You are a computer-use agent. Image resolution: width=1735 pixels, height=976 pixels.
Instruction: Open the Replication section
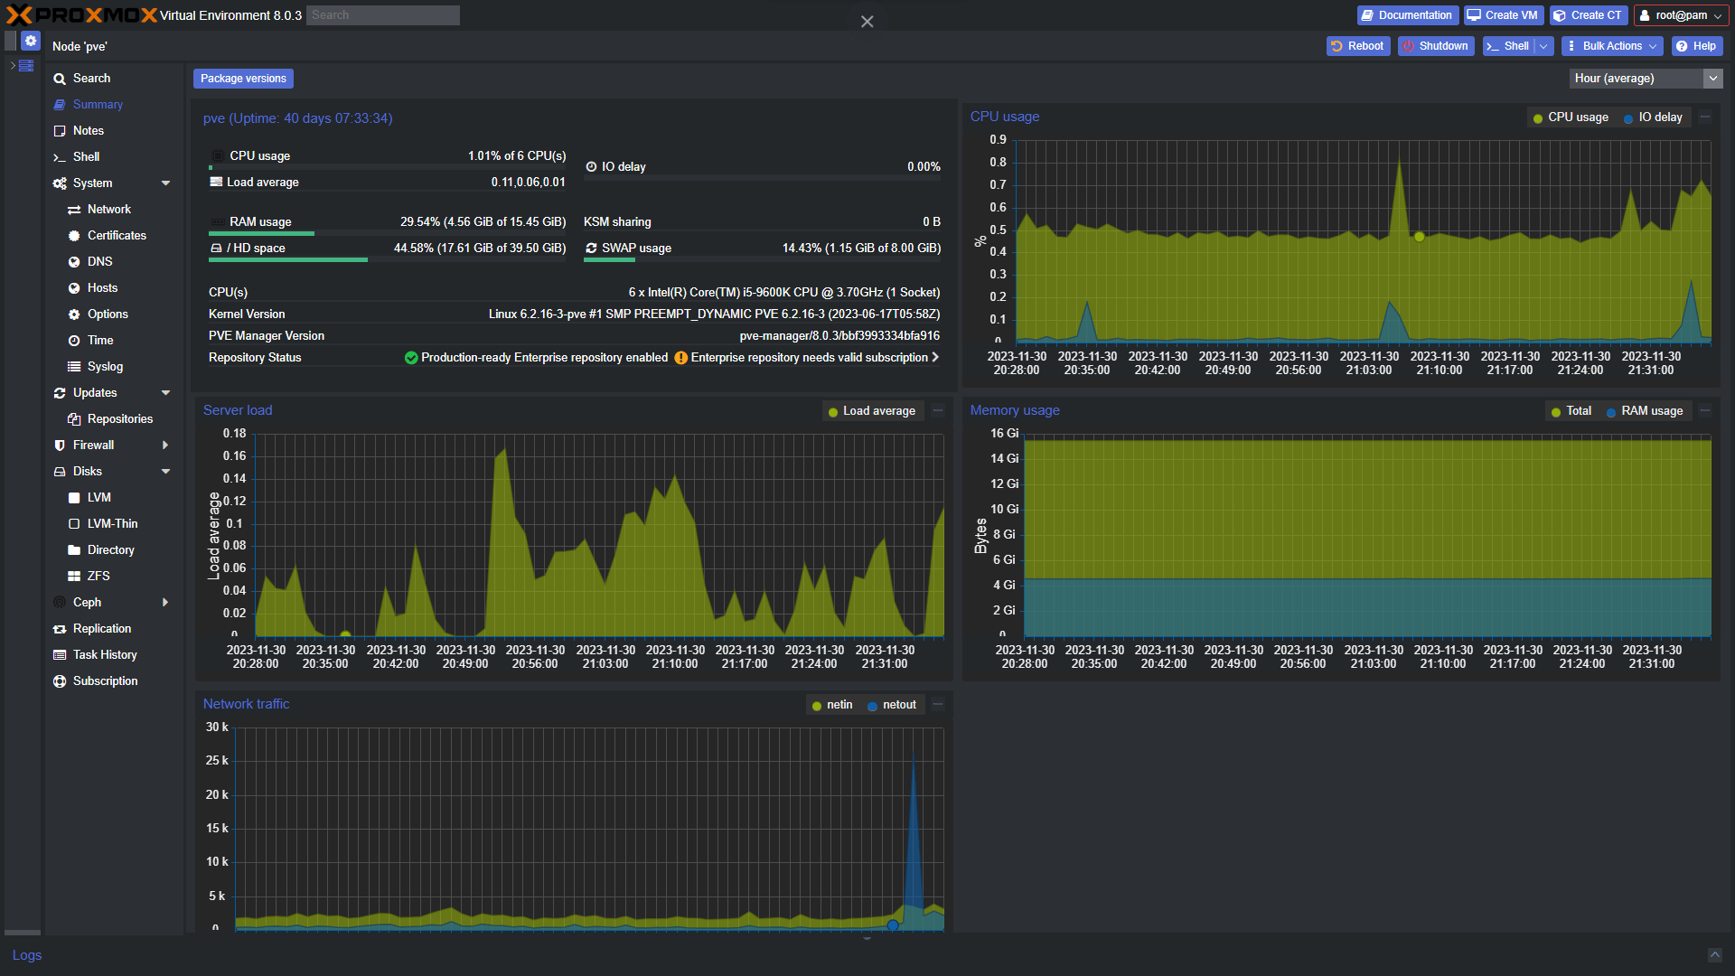(x=101, y=629)
